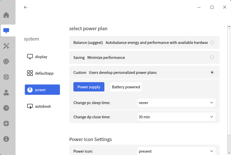The height and width of the screenshot is (155, 231).
Task: Expand the pc sleep time dropdown
Action: coord(176,103)
